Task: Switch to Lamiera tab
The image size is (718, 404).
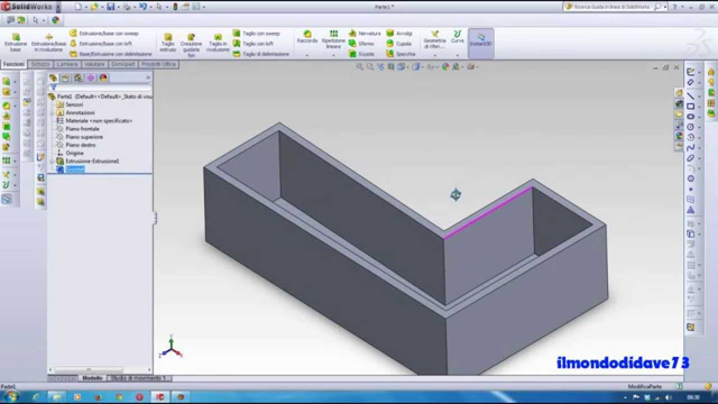Action: click(67, 64)
